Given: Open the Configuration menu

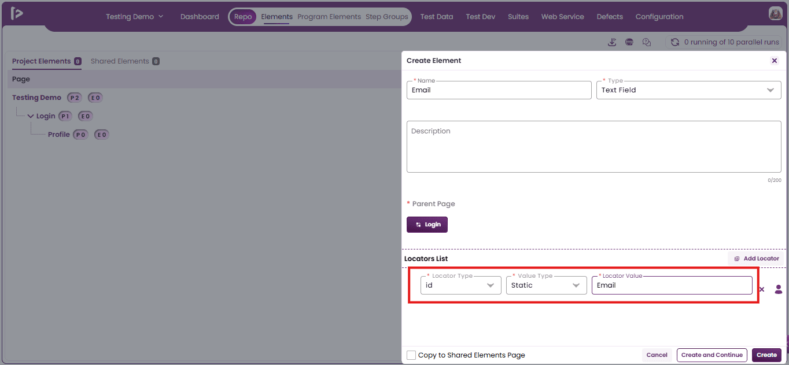Looking at the screenshot, I should (x=659, y=17).
